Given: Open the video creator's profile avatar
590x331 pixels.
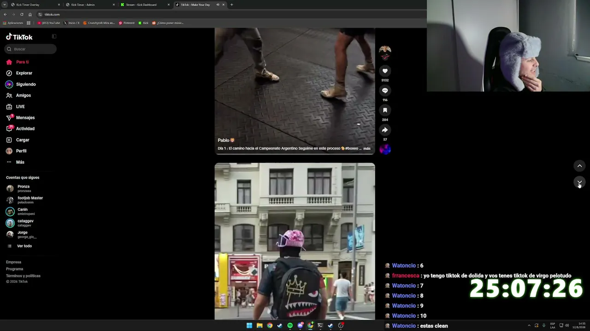Looking at the screenshot, I should tap(385, 51).
